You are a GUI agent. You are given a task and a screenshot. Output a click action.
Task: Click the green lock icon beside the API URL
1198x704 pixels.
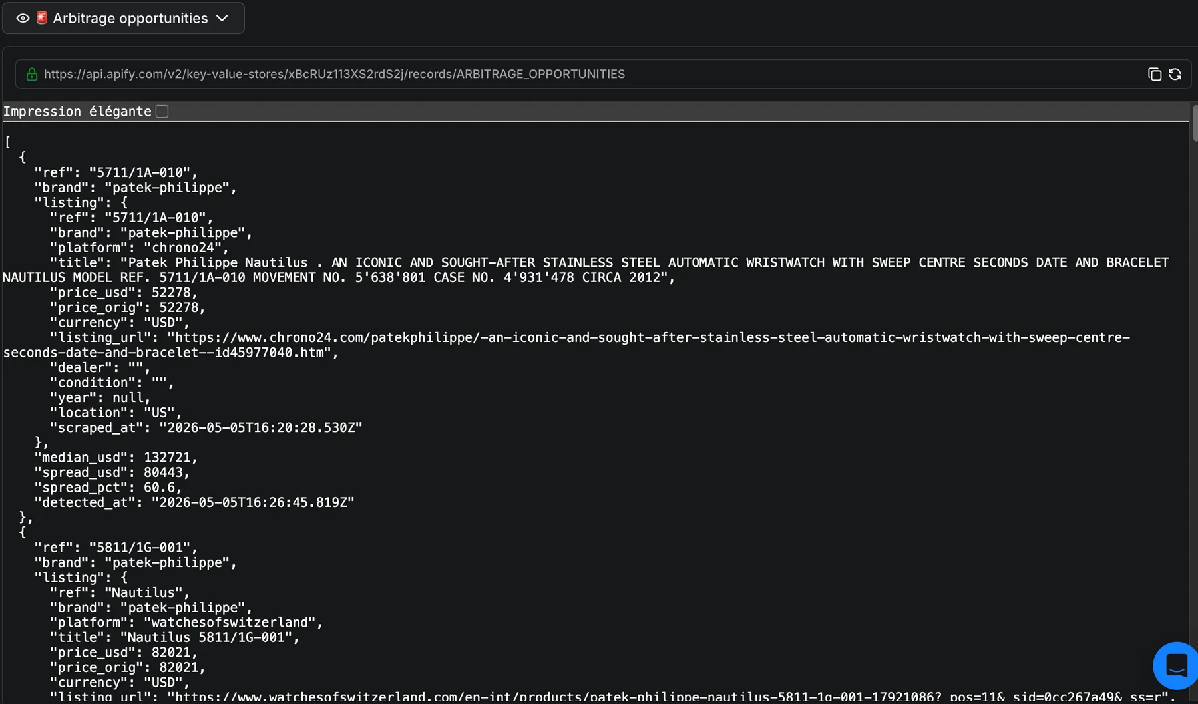31,74
